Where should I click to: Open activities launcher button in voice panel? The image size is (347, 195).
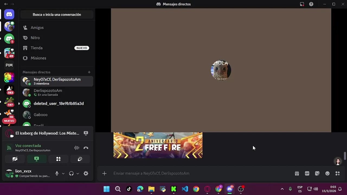(x=58, y=159)
